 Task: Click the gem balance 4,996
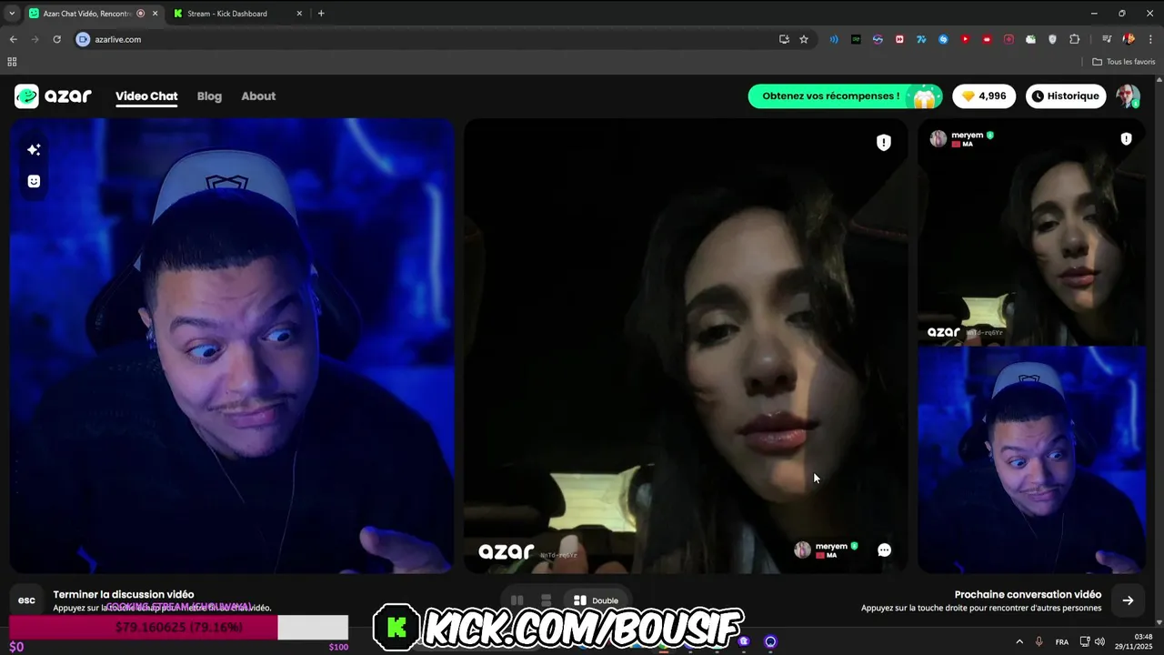pos(984,96)
